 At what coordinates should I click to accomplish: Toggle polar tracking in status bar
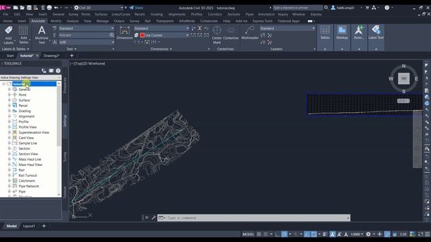(284, 234)
